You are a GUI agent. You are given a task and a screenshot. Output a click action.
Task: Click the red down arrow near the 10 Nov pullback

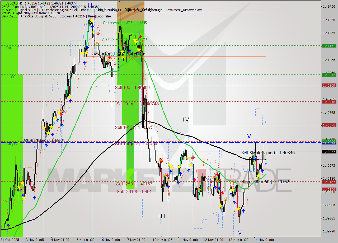click(161, 161)
